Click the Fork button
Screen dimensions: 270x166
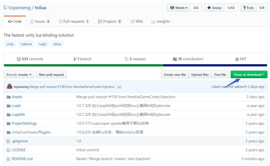click(248, 8)
